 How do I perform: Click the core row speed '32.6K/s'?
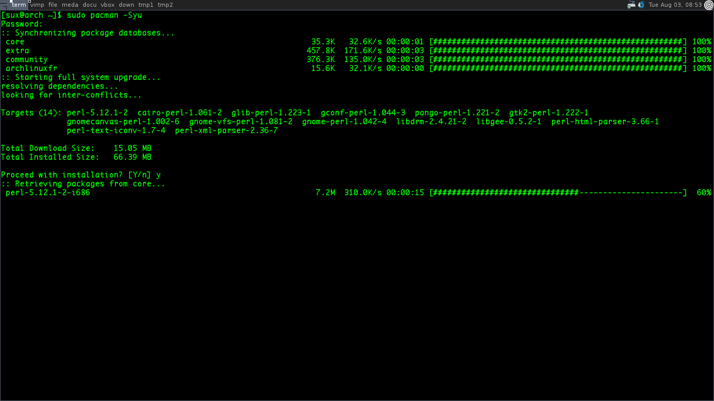point(365,42)
